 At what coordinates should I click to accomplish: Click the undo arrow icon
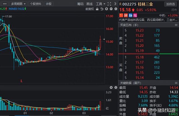pos(102,9)
